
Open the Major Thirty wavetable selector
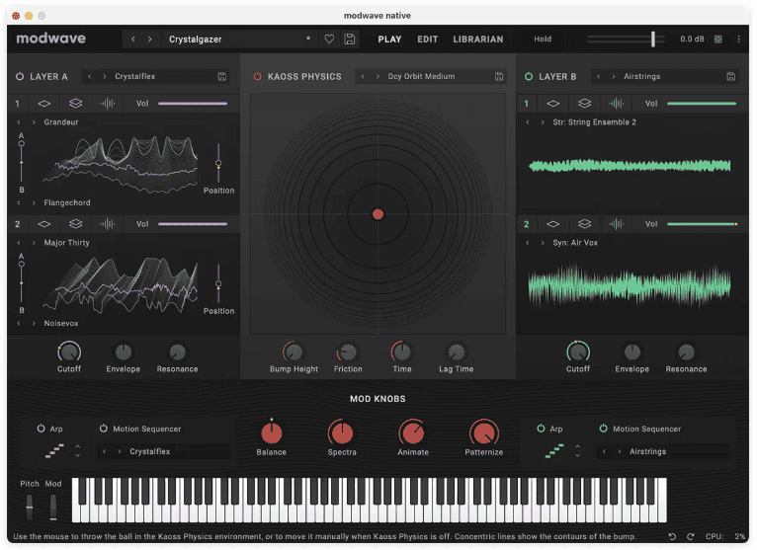(66, 243)
